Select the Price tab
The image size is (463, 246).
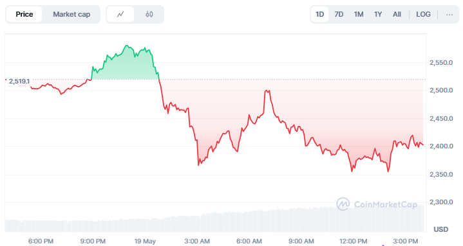click(24, 14)
